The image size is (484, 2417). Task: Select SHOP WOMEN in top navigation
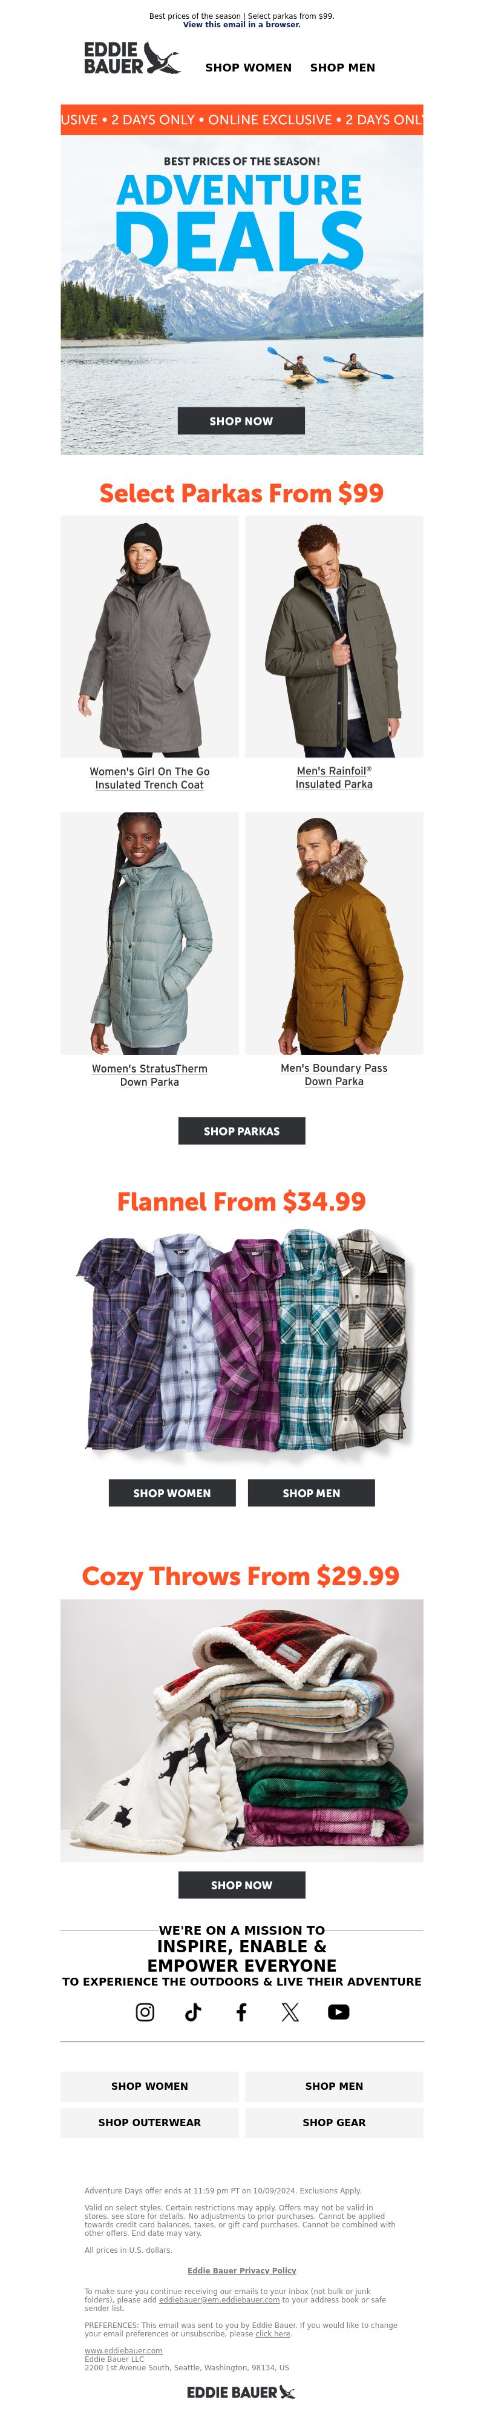tap(248, 67)
